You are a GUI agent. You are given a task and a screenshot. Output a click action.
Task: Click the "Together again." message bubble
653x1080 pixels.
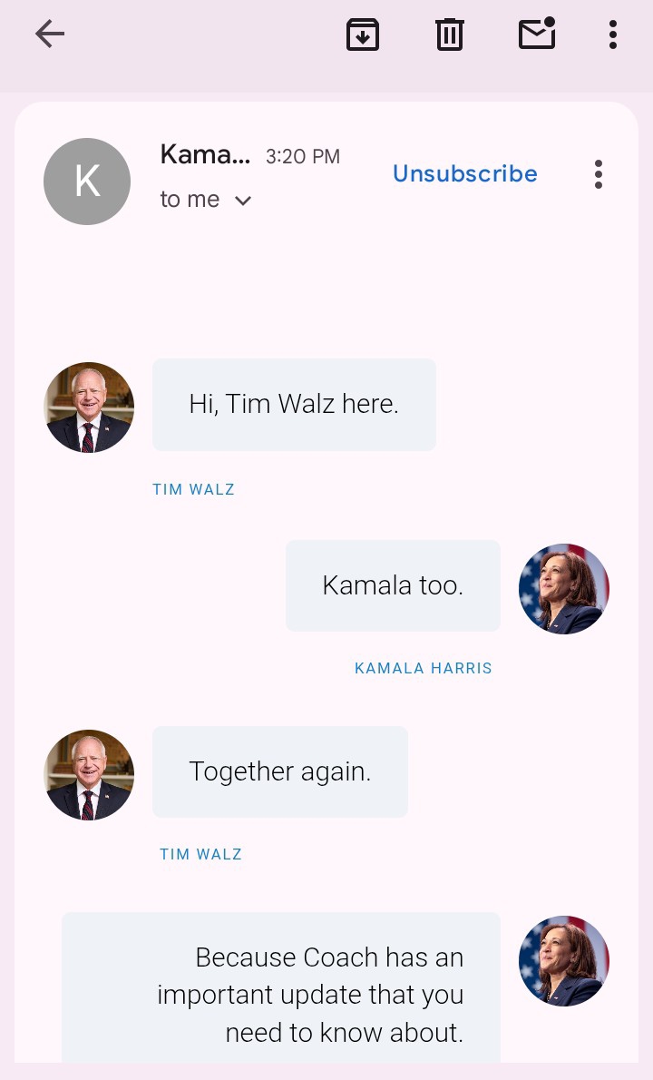pyautogui.click(x=280, y=771)
